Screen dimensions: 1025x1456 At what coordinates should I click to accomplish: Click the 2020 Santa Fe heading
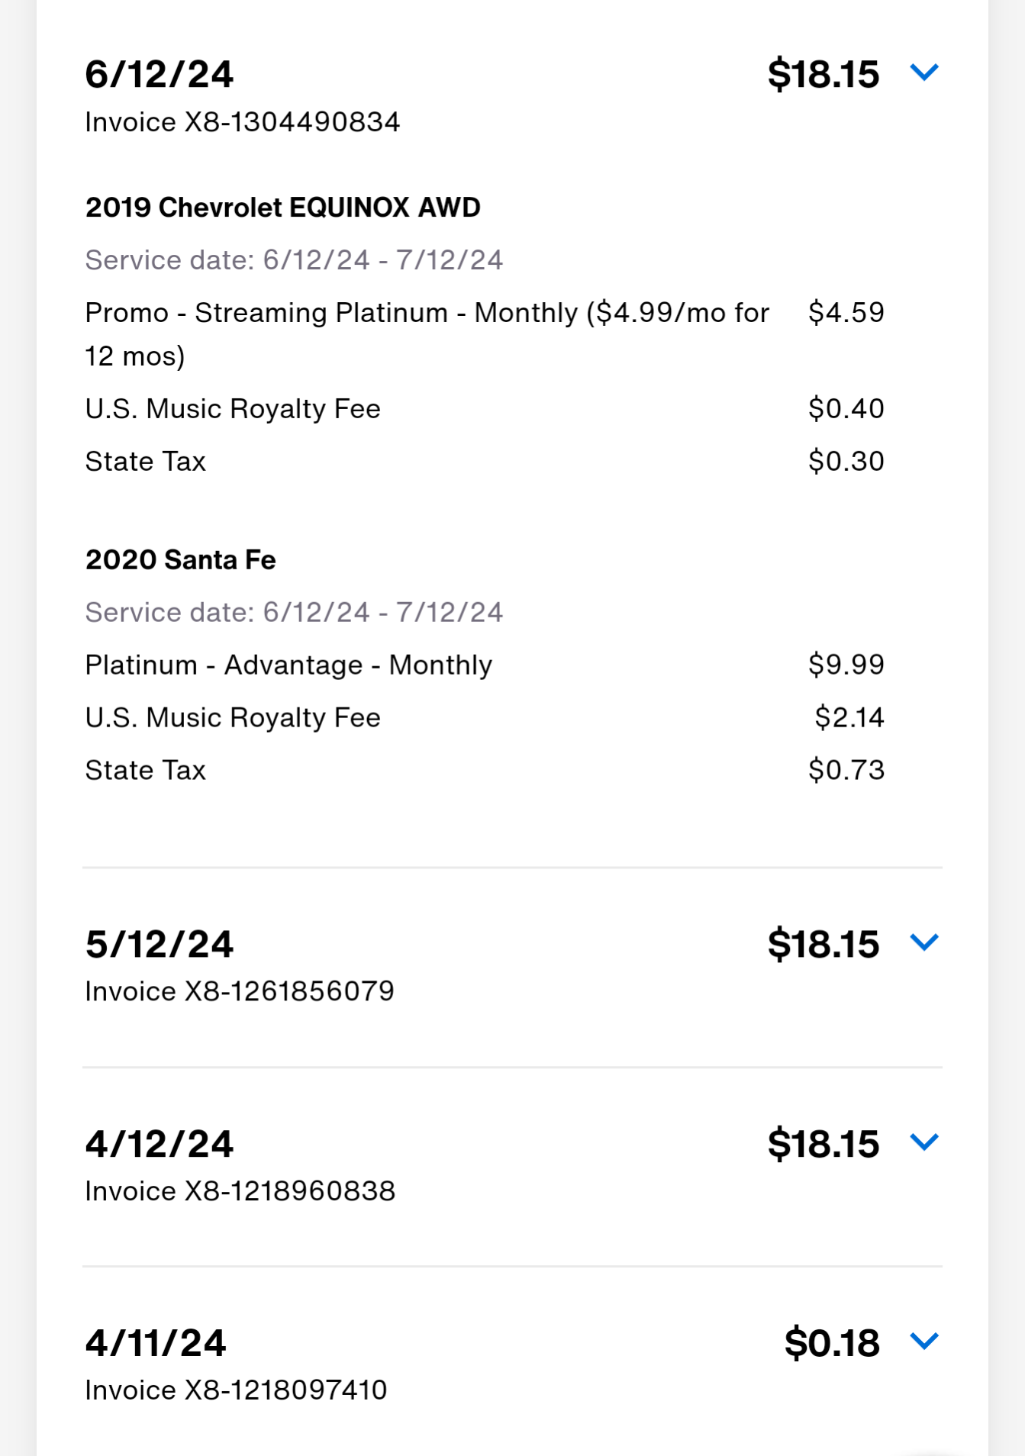coord(180,560)
